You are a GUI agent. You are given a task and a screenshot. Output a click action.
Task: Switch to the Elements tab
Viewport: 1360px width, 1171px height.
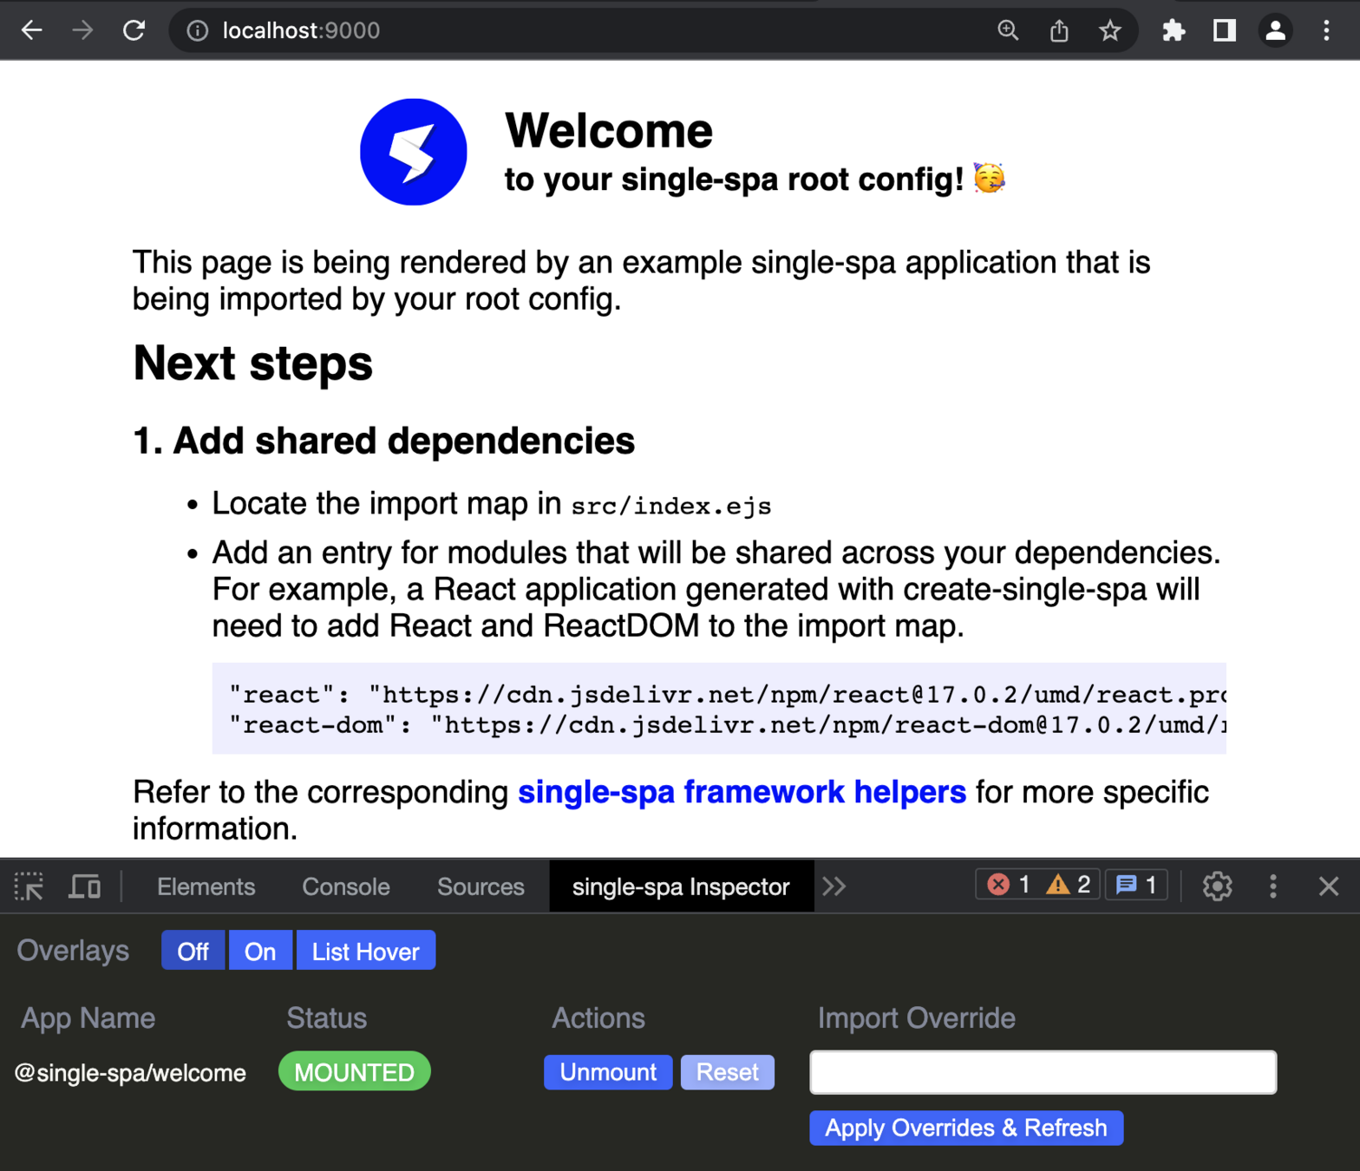(206, 886)
